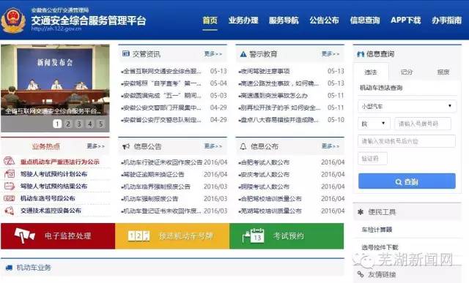469x283 pixels.
Task: Click the blue 查询 button
Action: point(407,181)
